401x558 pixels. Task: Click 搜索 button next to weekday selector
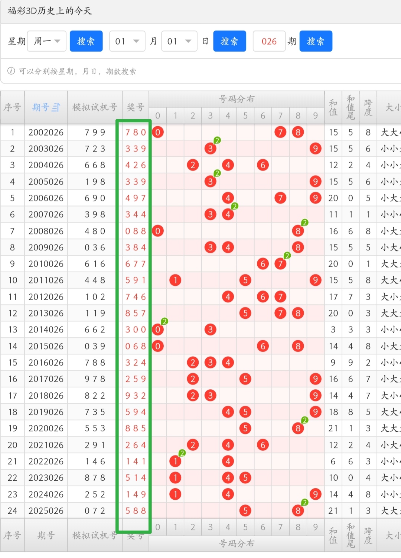pos(86,41)
